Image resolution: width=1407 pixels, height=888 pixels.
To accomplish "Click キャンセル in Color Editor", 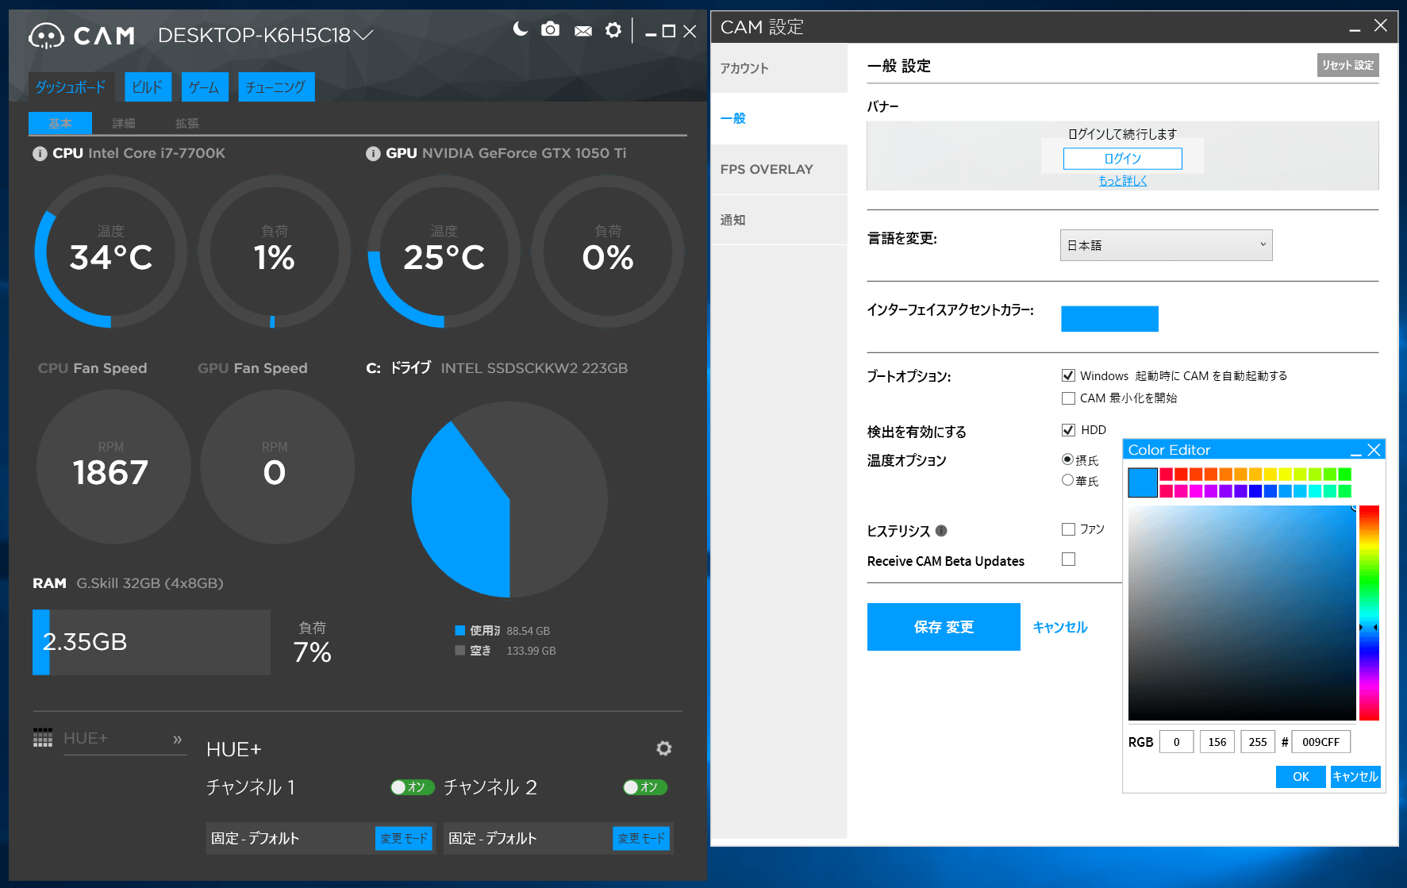I will (1355, 777).
